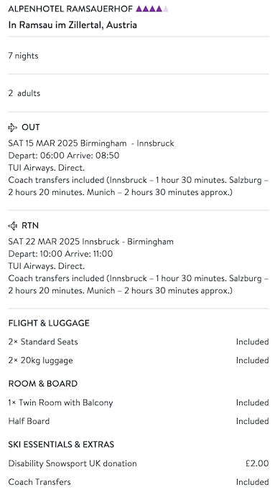Select the 2 adults row
The image size is (275, 492).
click(139, 93)
